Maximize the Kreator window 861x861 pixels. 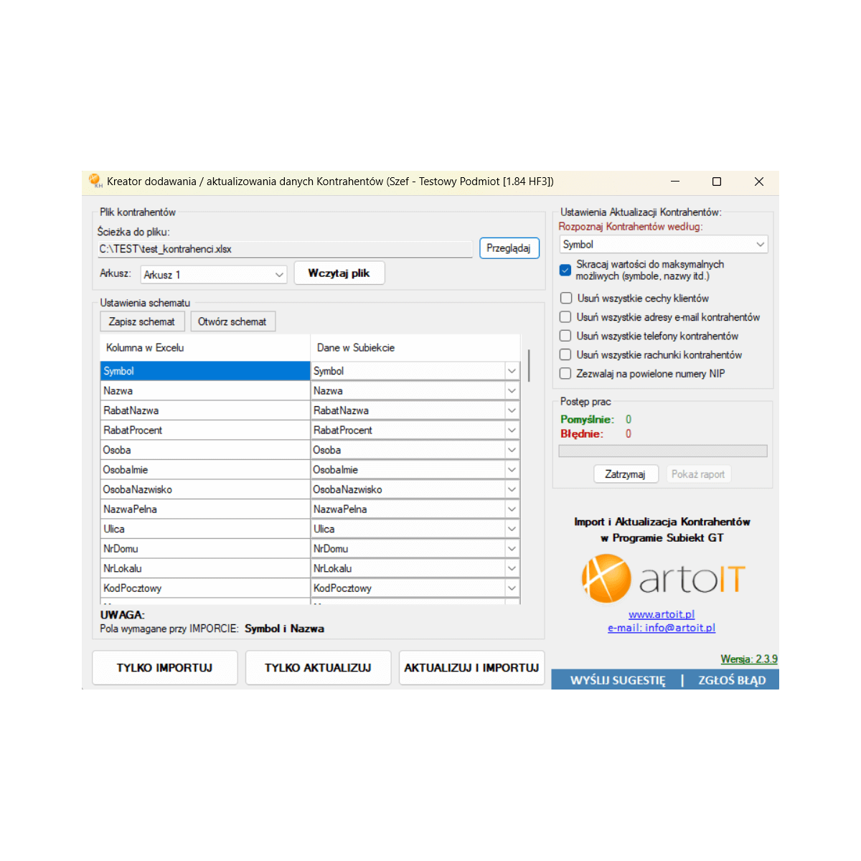click(716, 182)
